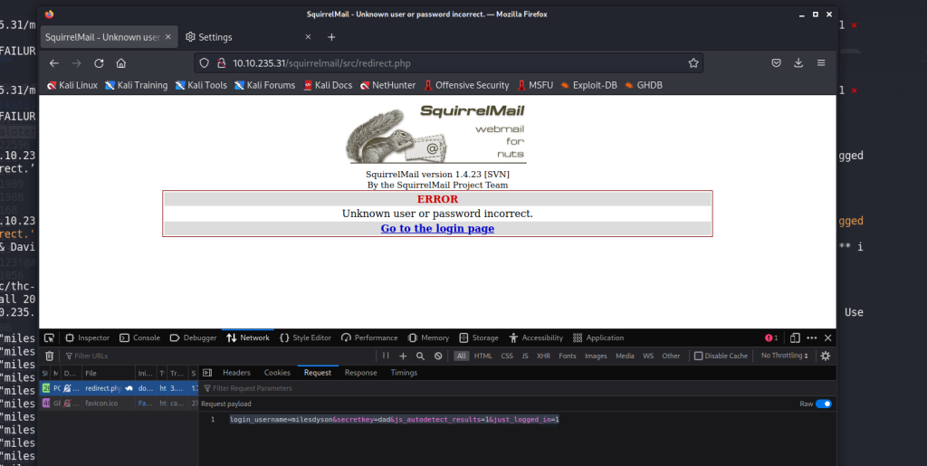Filter requests by CSS type
Viewport: 927px width, 466px height.
(507, 356)
